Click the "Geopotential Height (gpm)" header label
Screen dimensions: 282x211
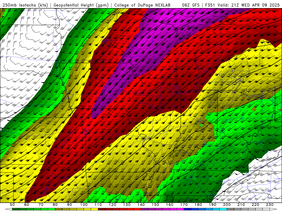[x=81, y=5]
